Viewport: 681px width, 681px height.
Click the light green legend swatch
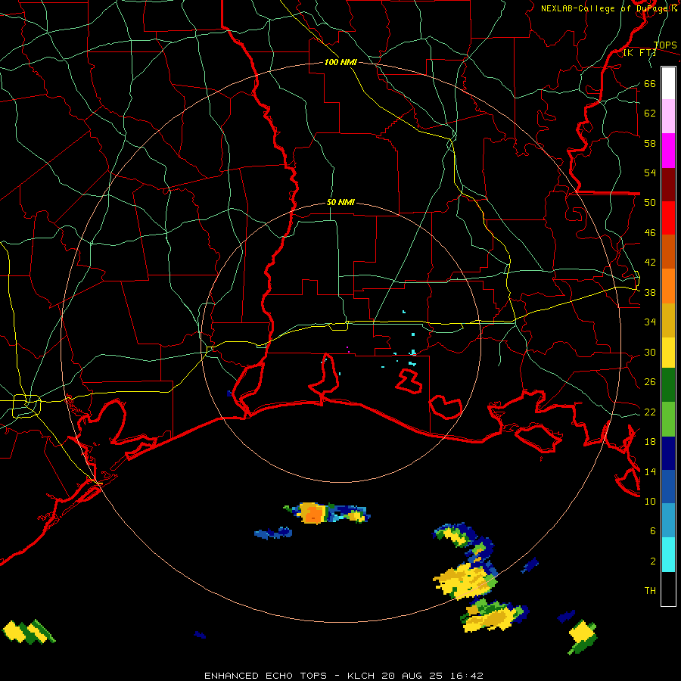coord(668,419)
